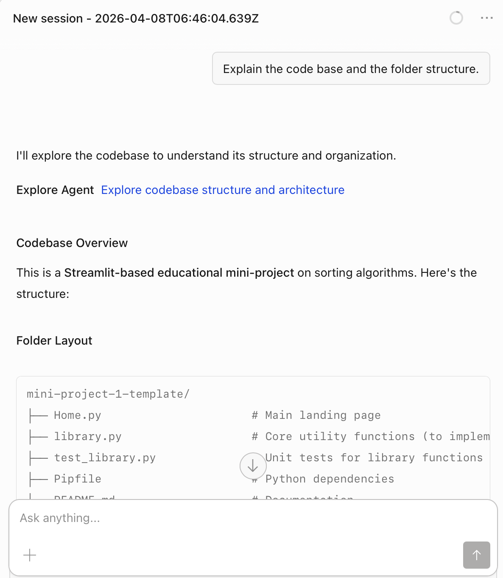Click the bold "Streamlit-based educational mini-project" text
Screen dimensions: 503x578
coord(179,273)
